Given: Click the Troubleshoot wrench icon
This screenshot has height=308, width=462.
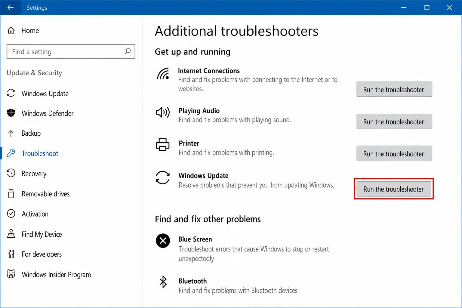Looking at the screenshot, I should tap(11, 153).
